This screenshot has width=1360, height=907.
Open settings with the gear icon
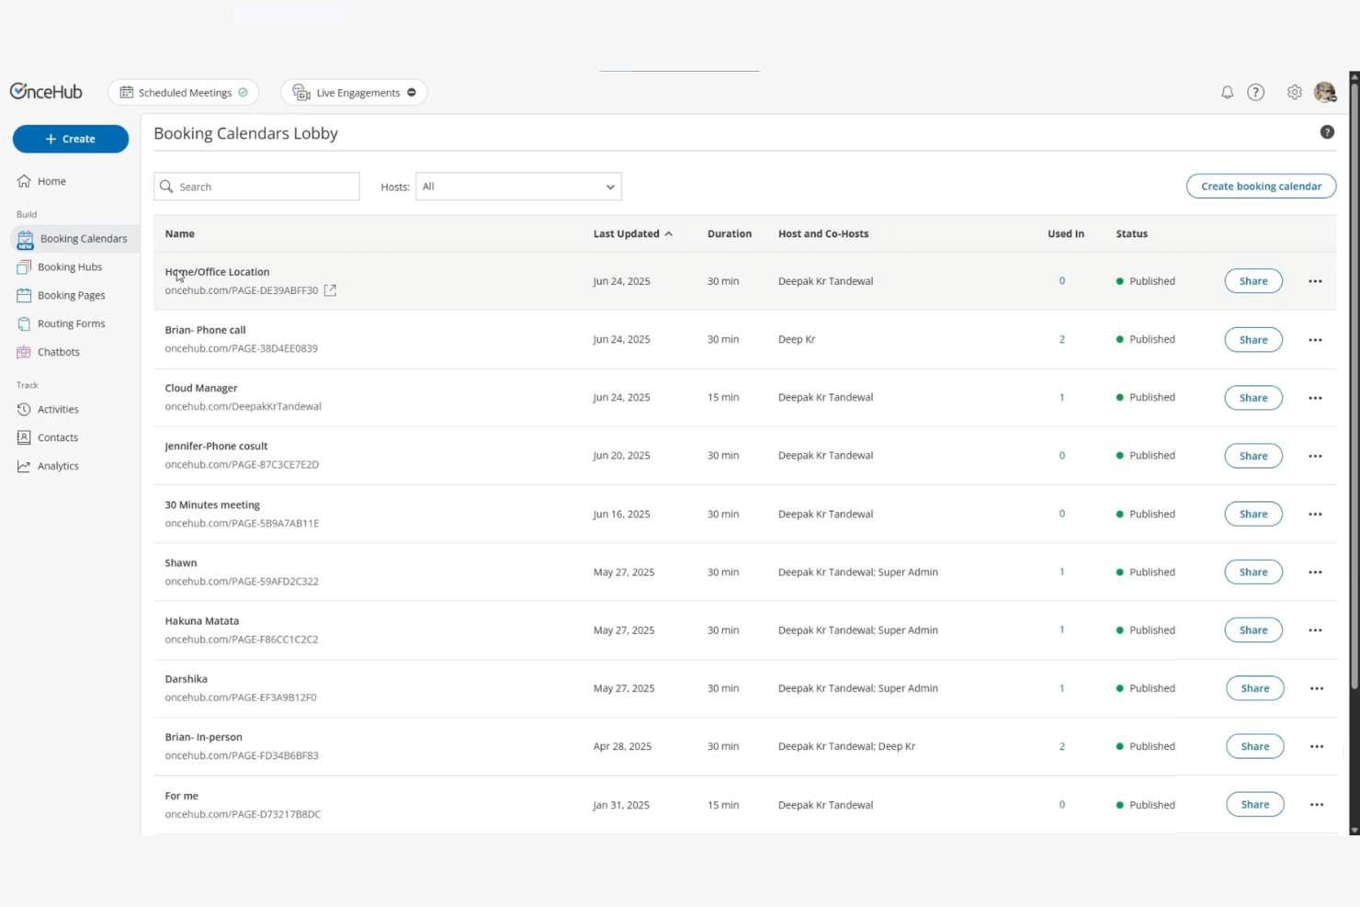[1294, 92]
